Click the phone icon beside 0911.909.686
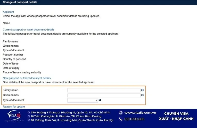The width and height of the screenshot is (197, 128). click(x=121, y=119)
